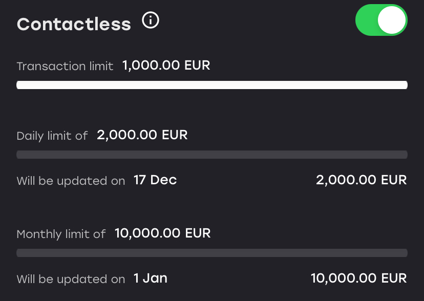Tap the daily limit progress bar
Image resolution: width=424 pixels, height=301 pixels.
pyautogui.click(x=212, y=155)
